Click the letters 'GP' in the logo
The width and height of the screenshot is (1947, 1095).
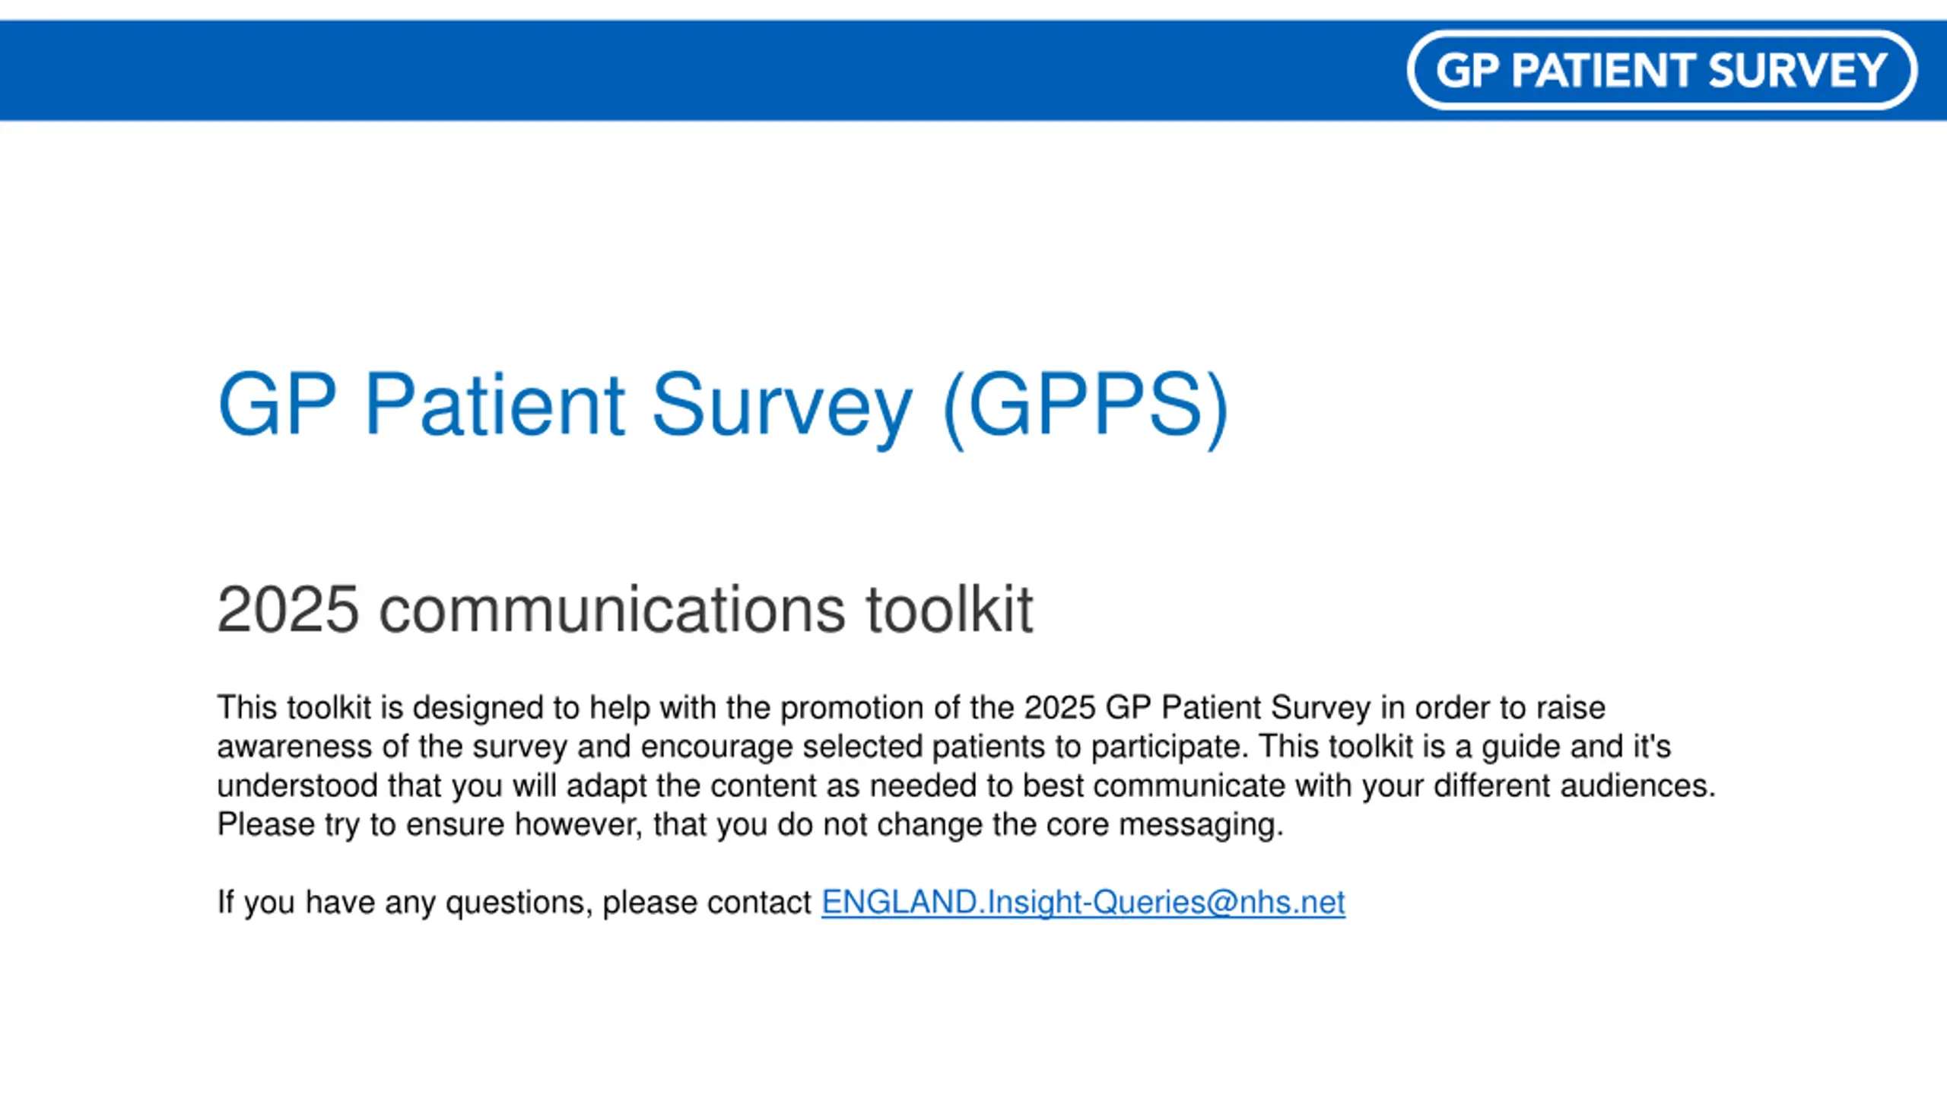tap(1467, 70)
